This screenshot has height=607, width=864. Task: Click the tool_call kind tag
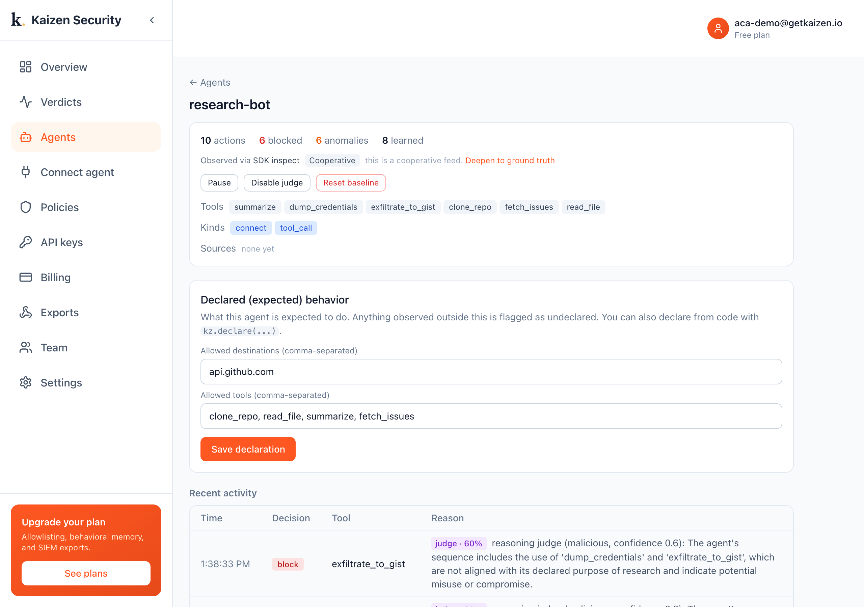(x=296, y=228)
